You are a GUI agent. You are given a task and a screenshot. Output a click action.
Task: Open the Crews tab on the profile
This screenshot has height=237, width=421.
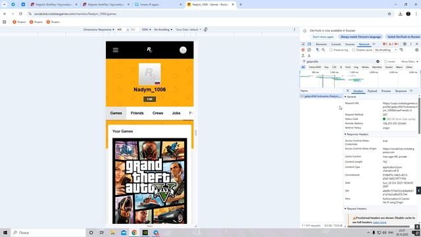(158, 113)
